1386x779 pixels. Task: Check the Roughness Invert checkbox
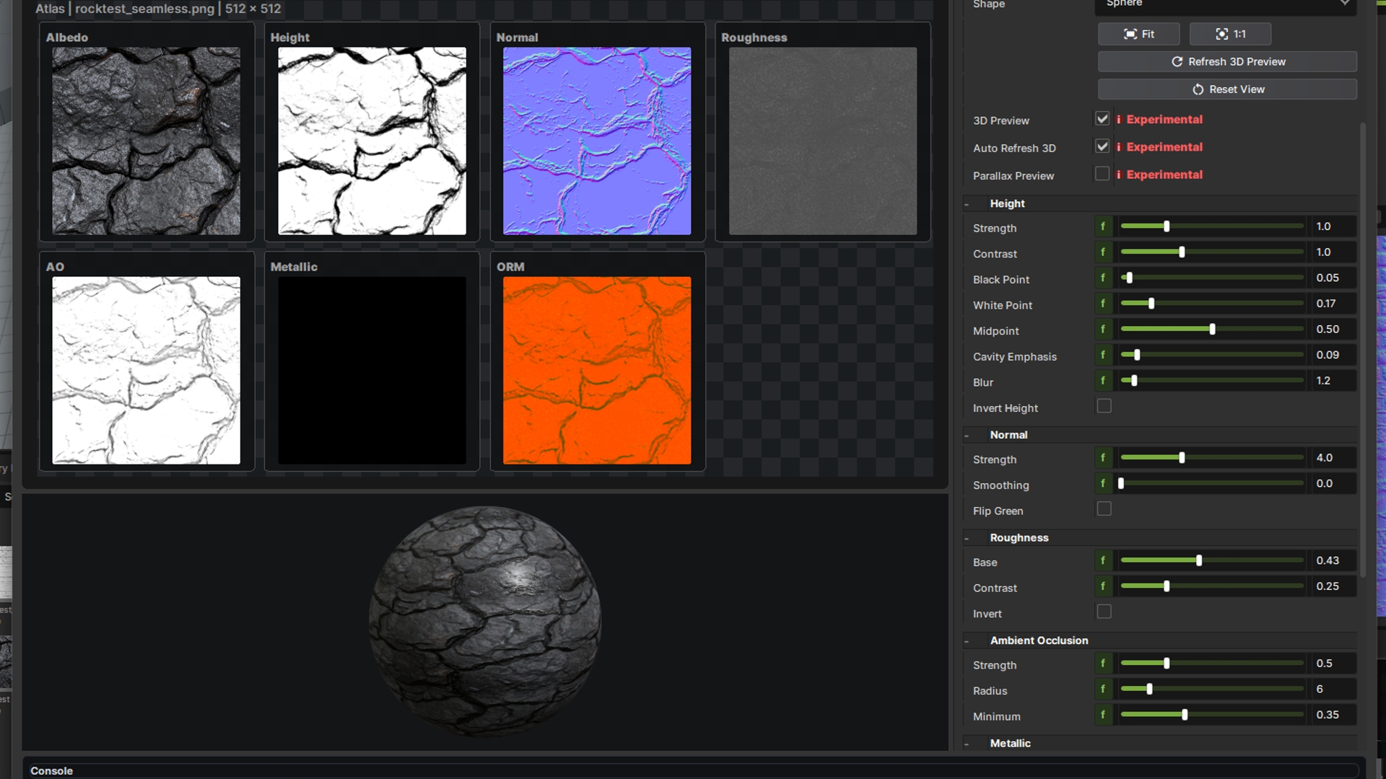click(x=1104, y=612)
